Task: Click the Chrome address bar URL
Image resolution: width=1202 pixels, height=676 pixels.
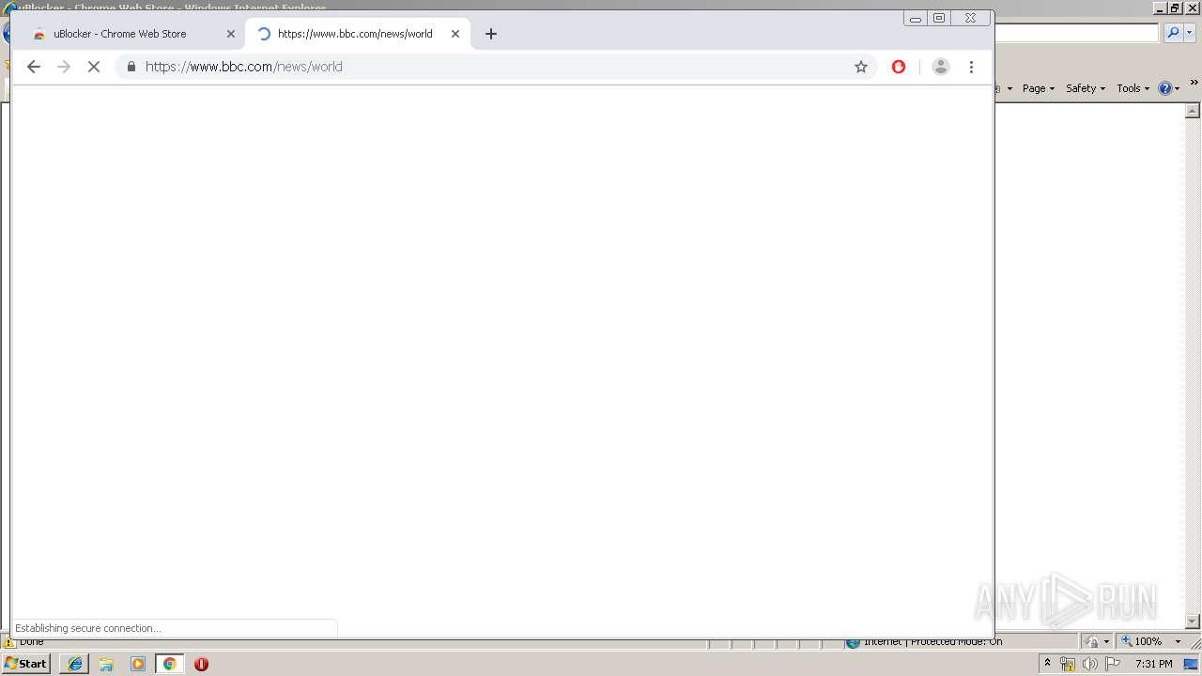Action: pos(244,67)
